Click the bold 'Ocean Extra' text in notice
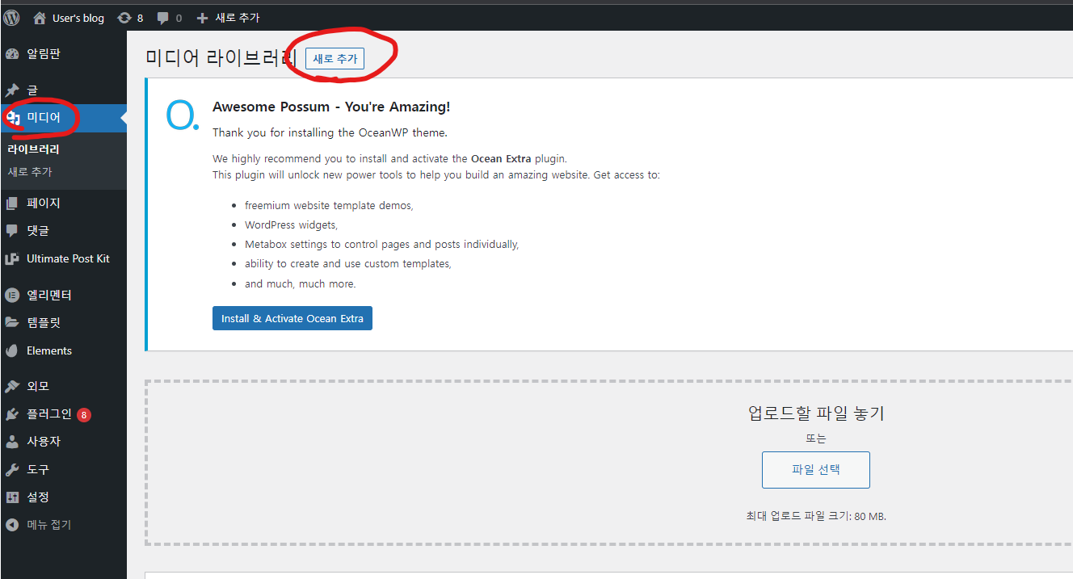This screenshot has height=579, width=1073. (x=501, y=158)
